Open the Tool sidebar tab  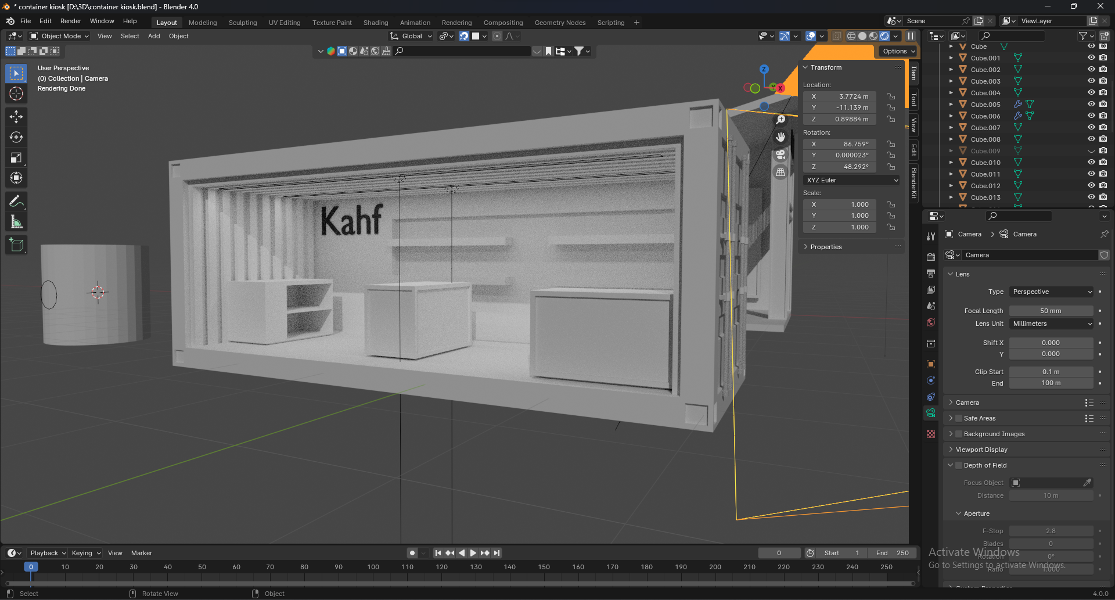click(913, 100)
